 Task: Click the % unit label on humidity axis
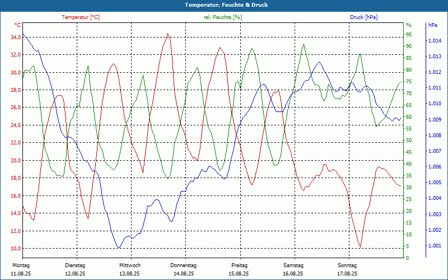(408, 25)
